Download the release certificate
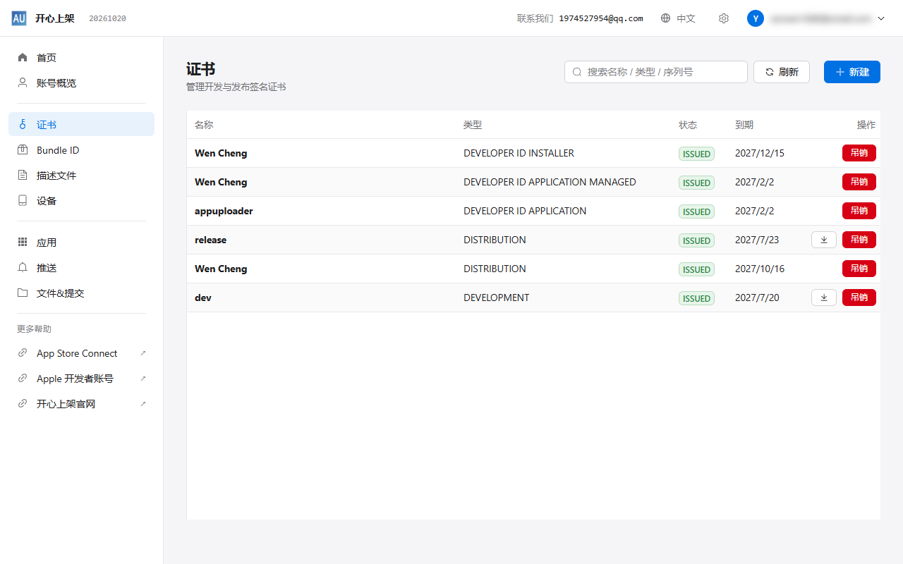This screenshot has width=903, height=564. point(824,240)
